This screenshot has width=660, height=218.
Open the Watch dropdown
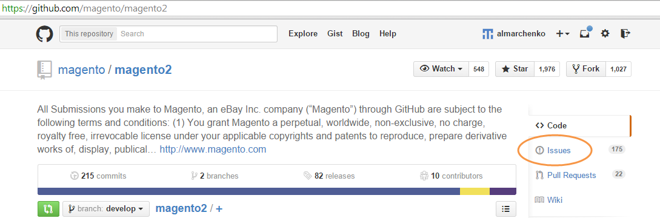(x=441, y=69)
